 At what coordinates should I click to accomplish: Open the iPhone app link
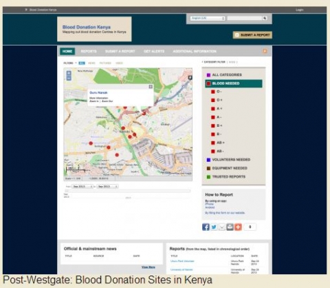click(210, 204)
